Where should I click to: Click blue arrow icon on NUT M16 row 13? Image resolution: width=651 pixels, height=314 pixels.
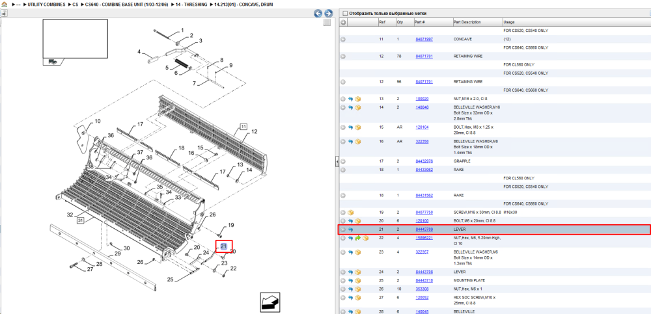(350, 99)
